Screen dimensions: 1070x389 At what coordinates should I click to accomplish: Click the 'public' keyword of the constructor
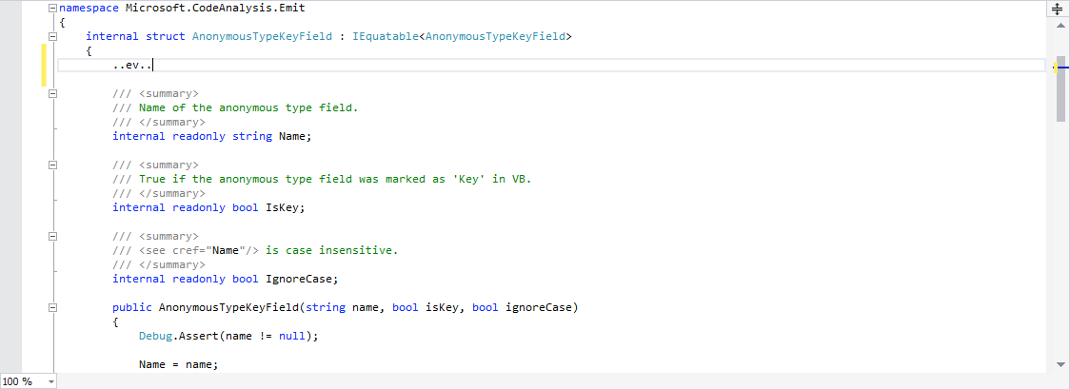[132, 308]
